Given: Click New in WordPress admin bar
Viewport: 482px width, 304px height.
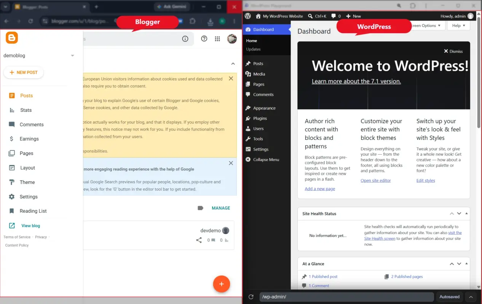Looking at the screenshot, I should click(x=353, y=16).
